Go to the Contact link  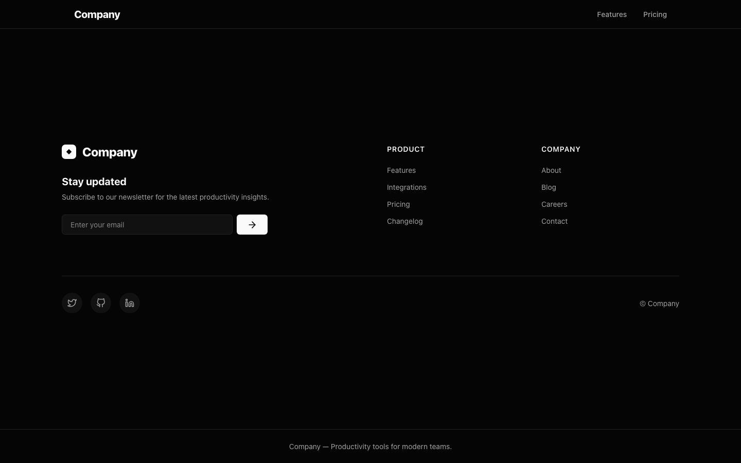(x=554, y=221)
